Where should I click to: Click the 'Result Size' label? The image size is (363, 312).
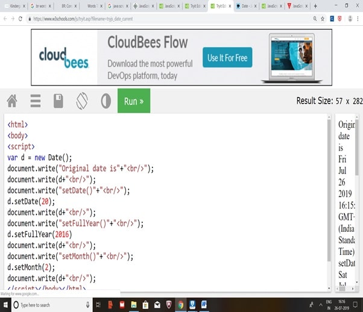315,101
